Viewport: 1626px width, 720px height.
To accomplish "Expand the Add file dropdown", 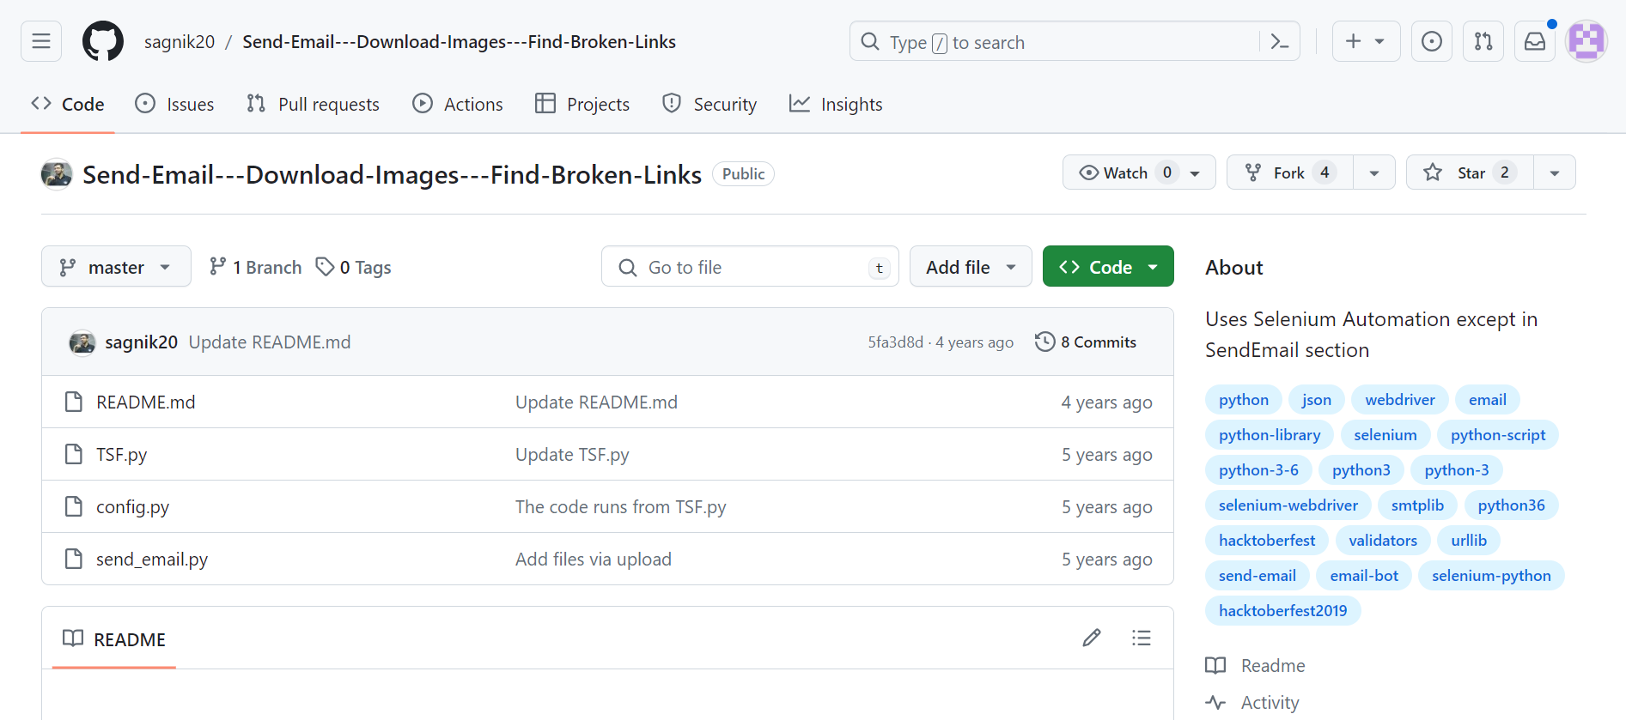I will click(x=970, y=267).
